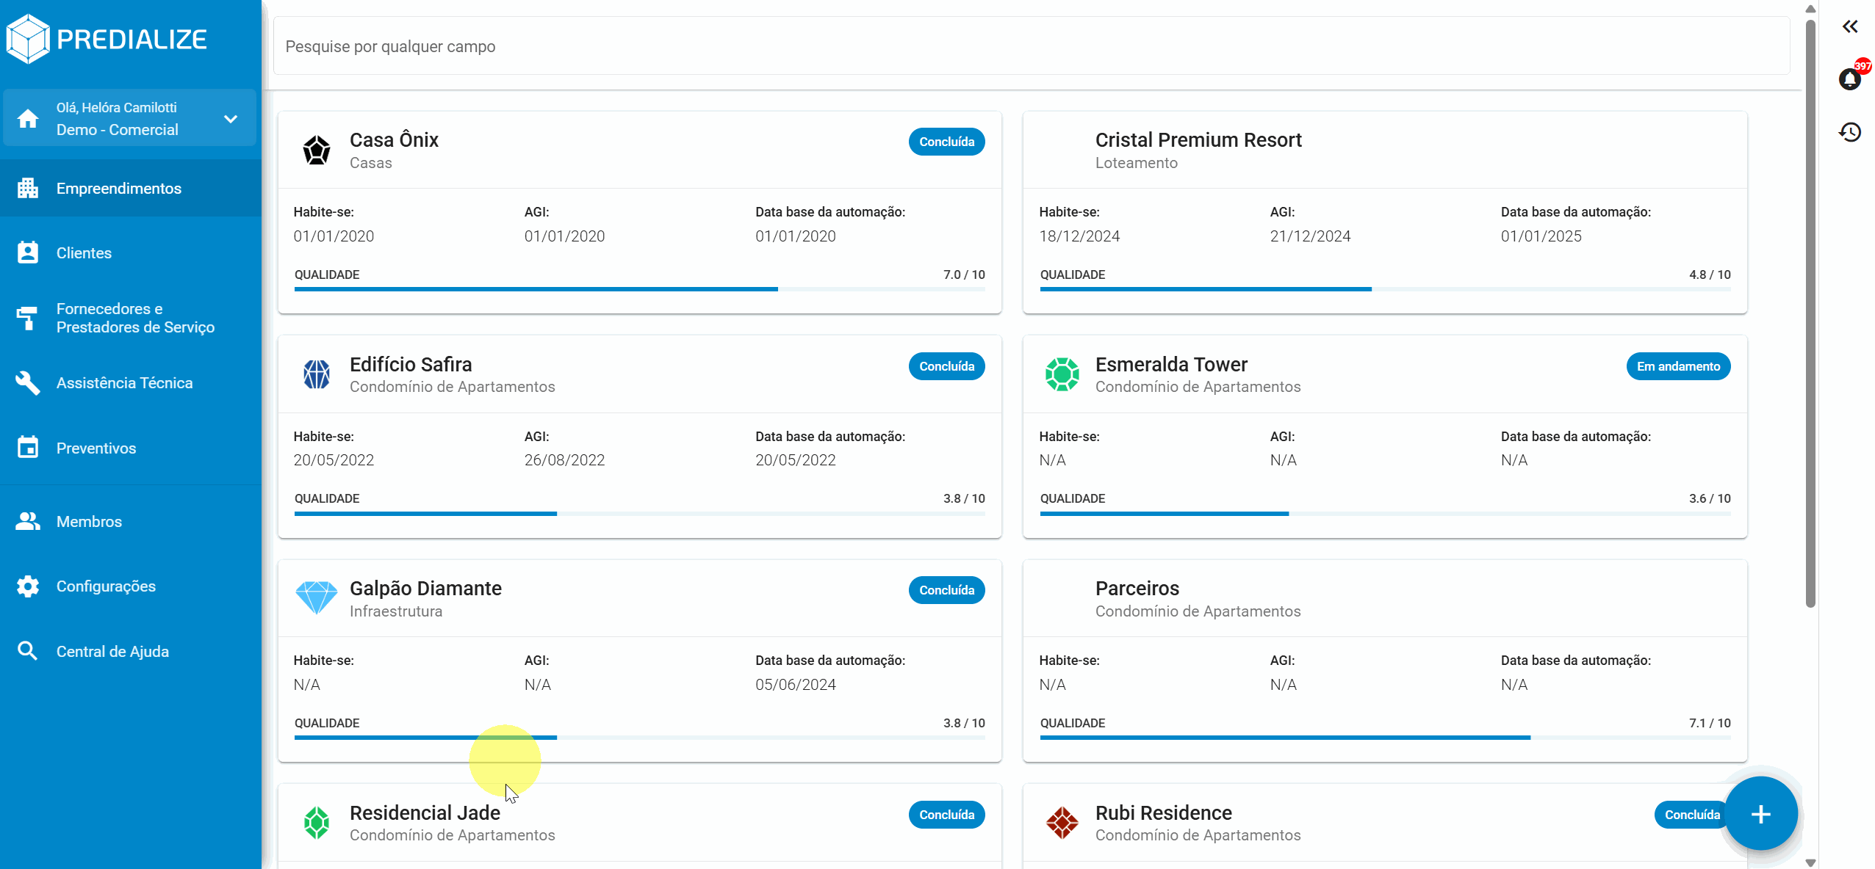Collapse the right side panel with double chevron
This screenshot has width=1875, height=869.
[x=1850, y=26]
